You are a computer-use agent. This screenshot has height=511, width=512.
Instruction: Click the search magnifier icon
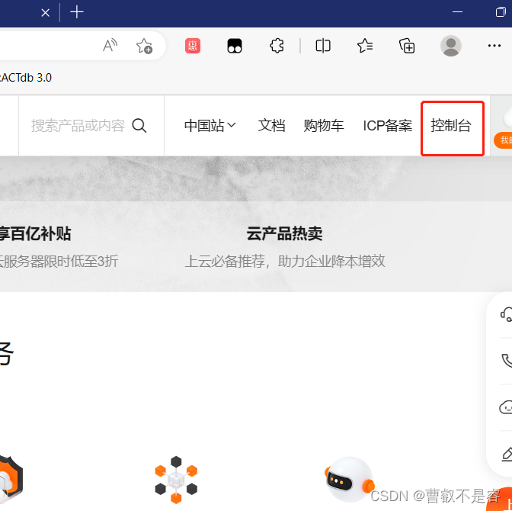[x=139, y=126]
